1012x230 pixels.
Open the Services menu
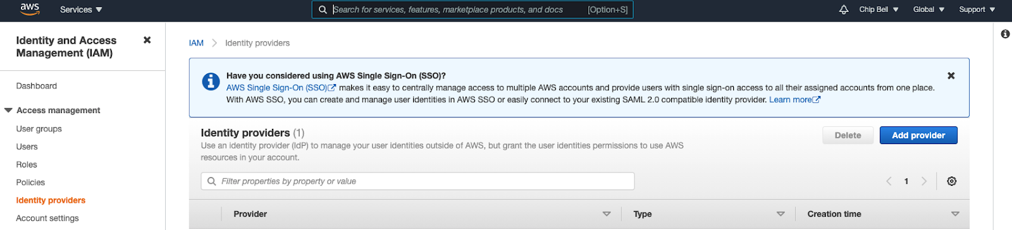coord(81,9)
